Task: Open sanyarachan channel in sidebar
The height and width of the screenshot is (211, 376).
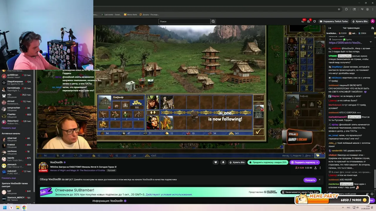Action: coord(17,109)
